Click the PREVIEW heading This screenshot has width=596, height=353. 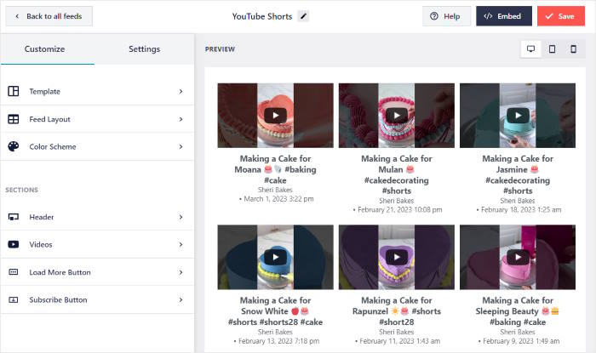(x=220, y=49)
